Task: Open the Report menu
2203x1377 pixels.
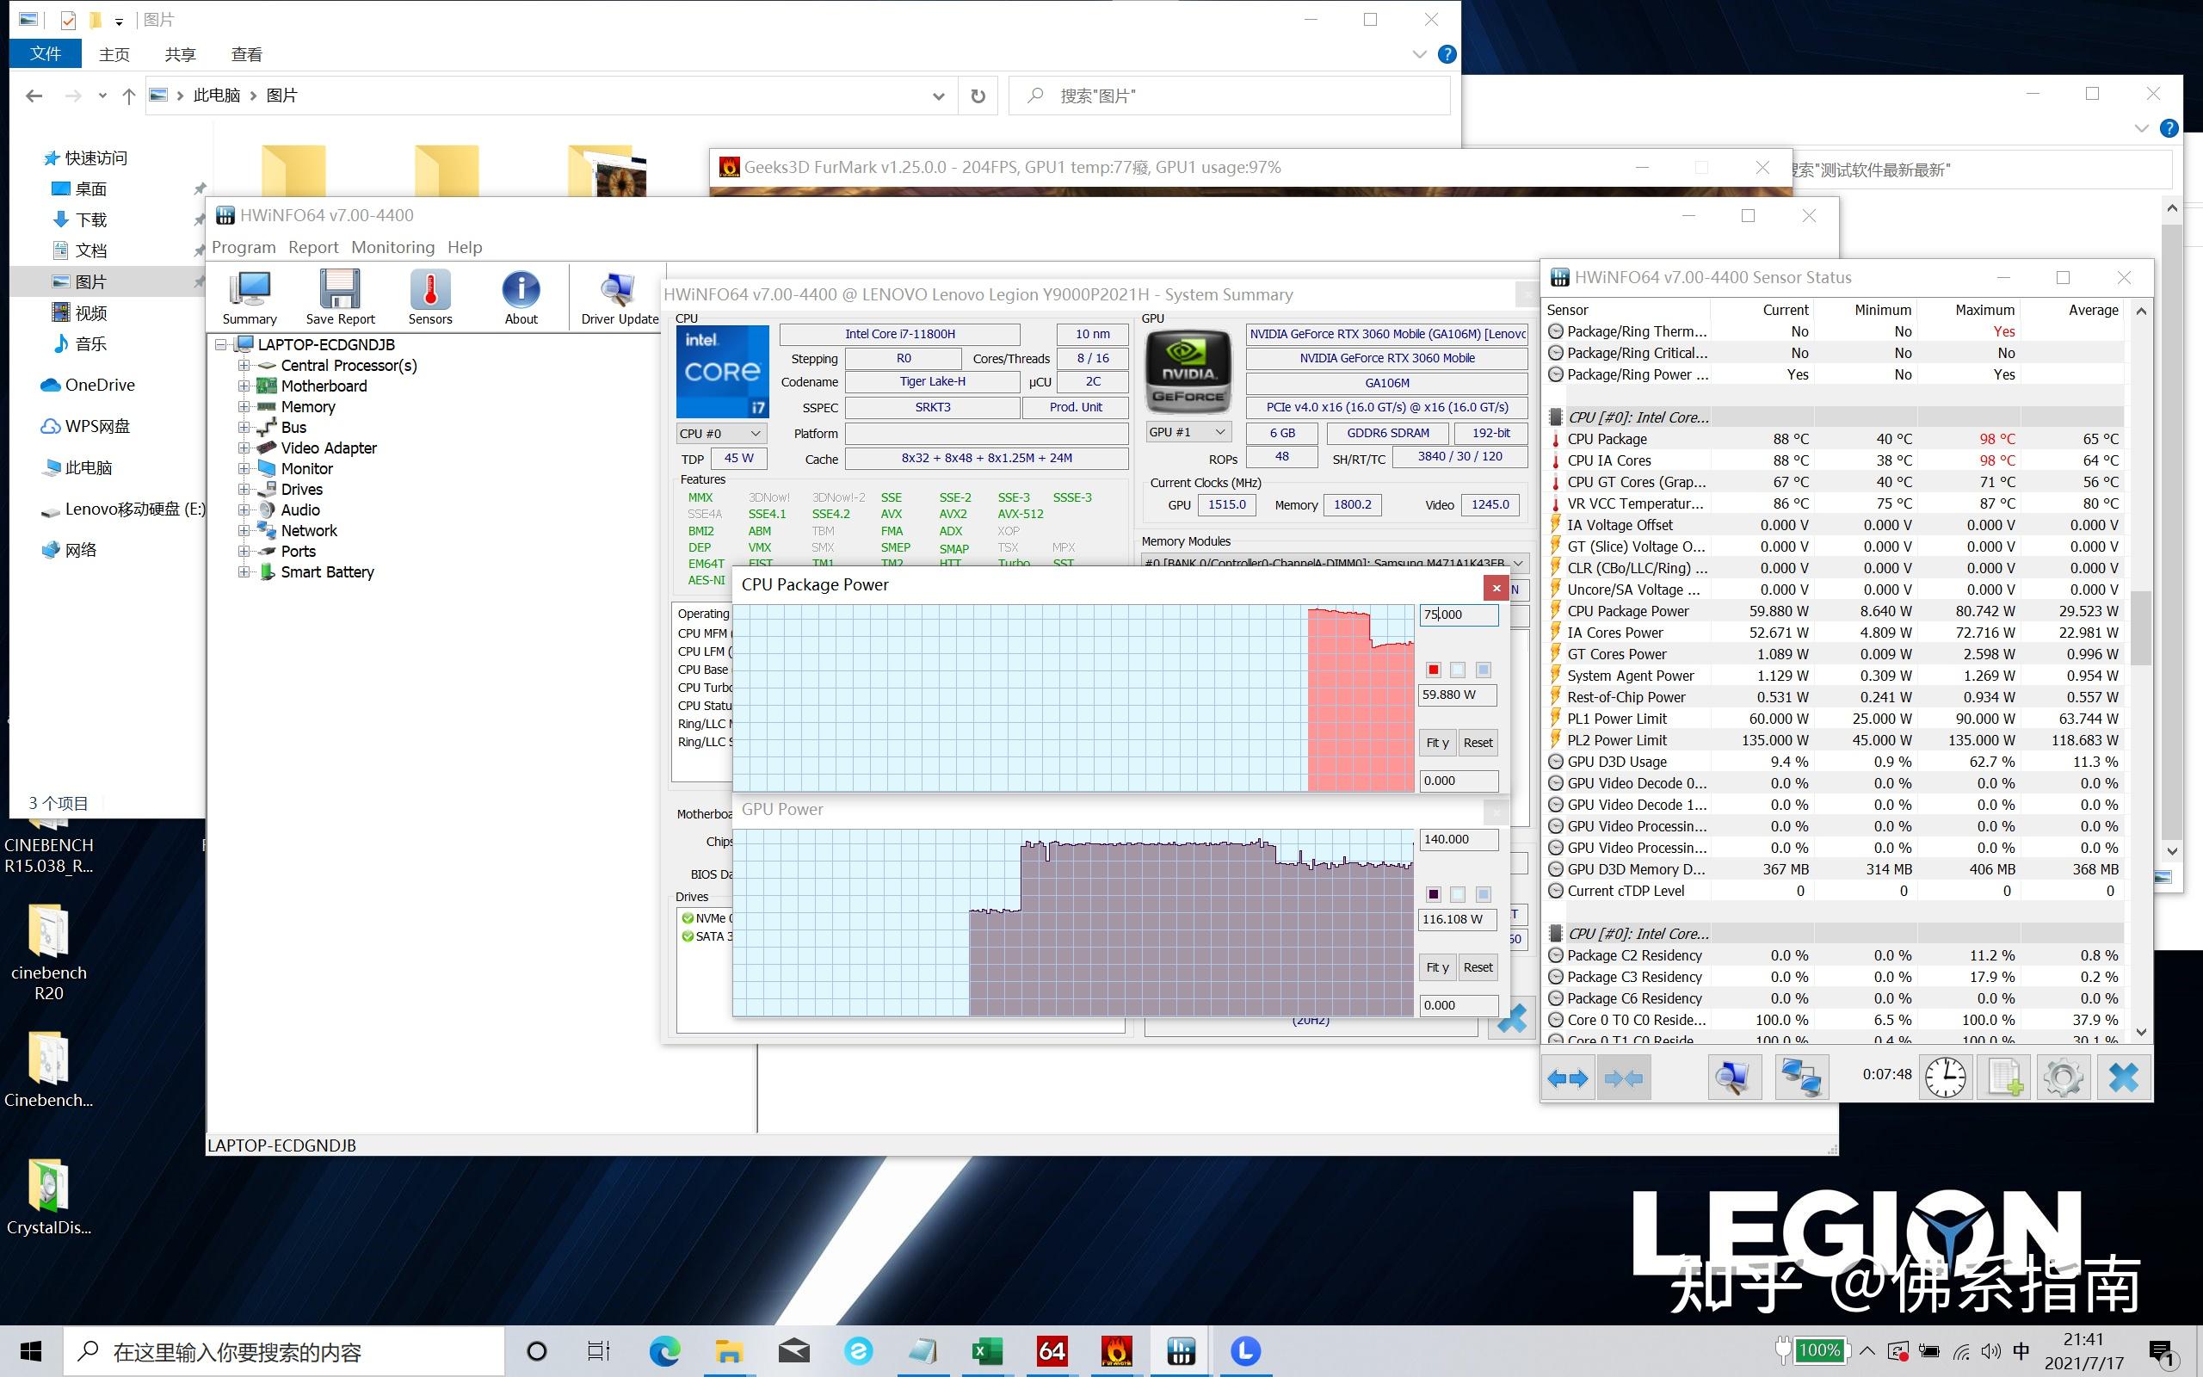Action: point(313,247)
